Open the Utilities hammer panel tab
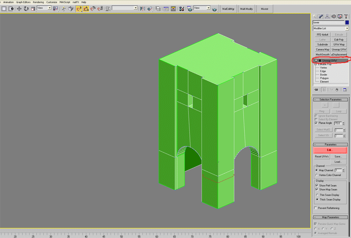Image resolution: width=351 pixels, height=238 pixels. click(x=346, y=16)
